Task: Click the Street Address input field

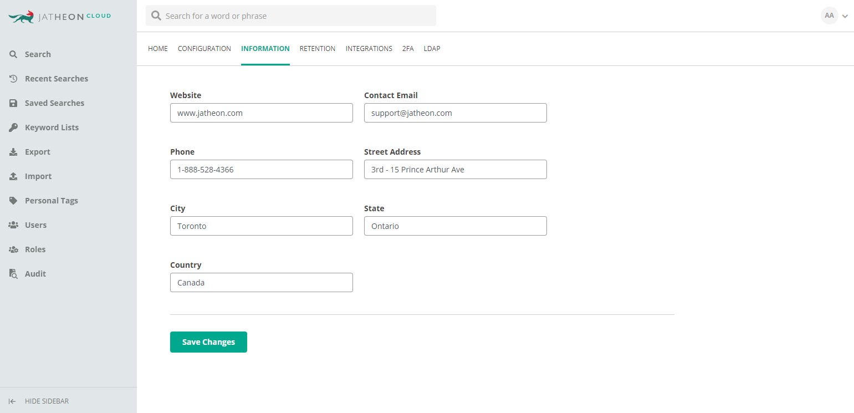Action: [456, 170]
